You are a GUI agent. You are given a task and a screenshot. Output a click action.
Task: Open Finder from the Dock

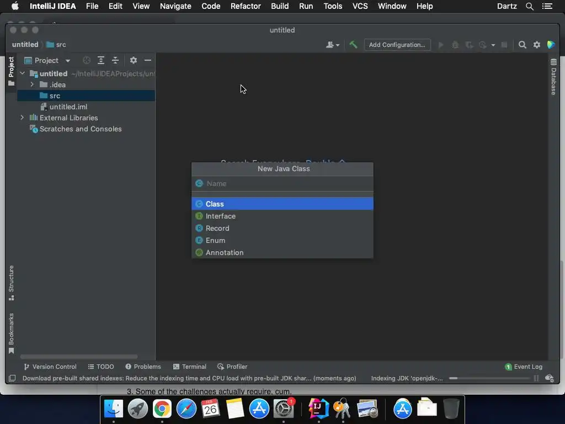coord(114,409)
